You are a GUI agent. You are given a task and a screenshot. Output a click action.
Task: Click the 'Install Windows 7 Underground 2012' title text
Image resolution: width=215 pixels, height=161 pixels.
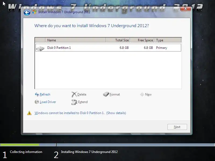(x=64, y=12)
